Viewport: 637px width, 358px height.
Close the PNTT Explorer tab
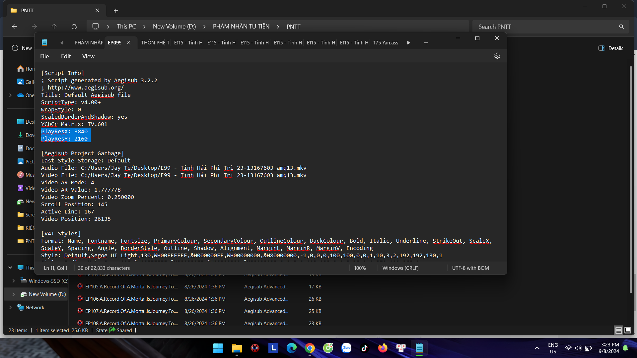pos(97,11)
